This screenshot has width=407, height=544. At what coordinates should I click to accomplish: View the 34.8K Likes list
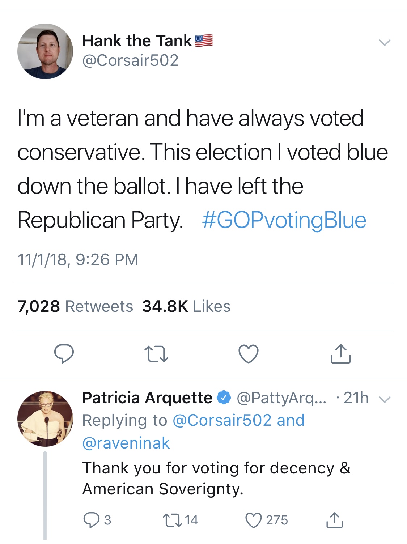click(186, 306)
